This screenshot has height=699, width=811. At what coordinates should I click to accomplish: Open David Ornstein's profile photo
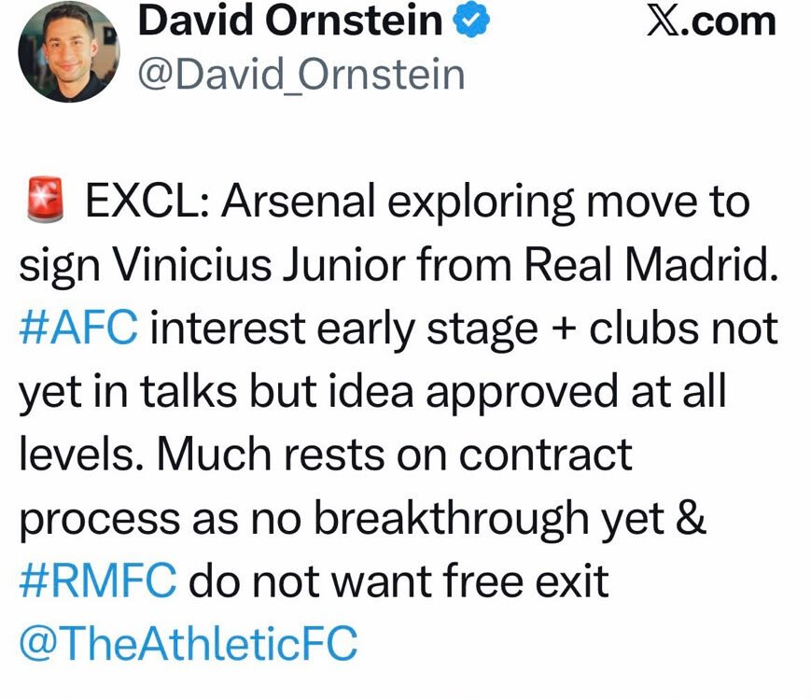69,50
